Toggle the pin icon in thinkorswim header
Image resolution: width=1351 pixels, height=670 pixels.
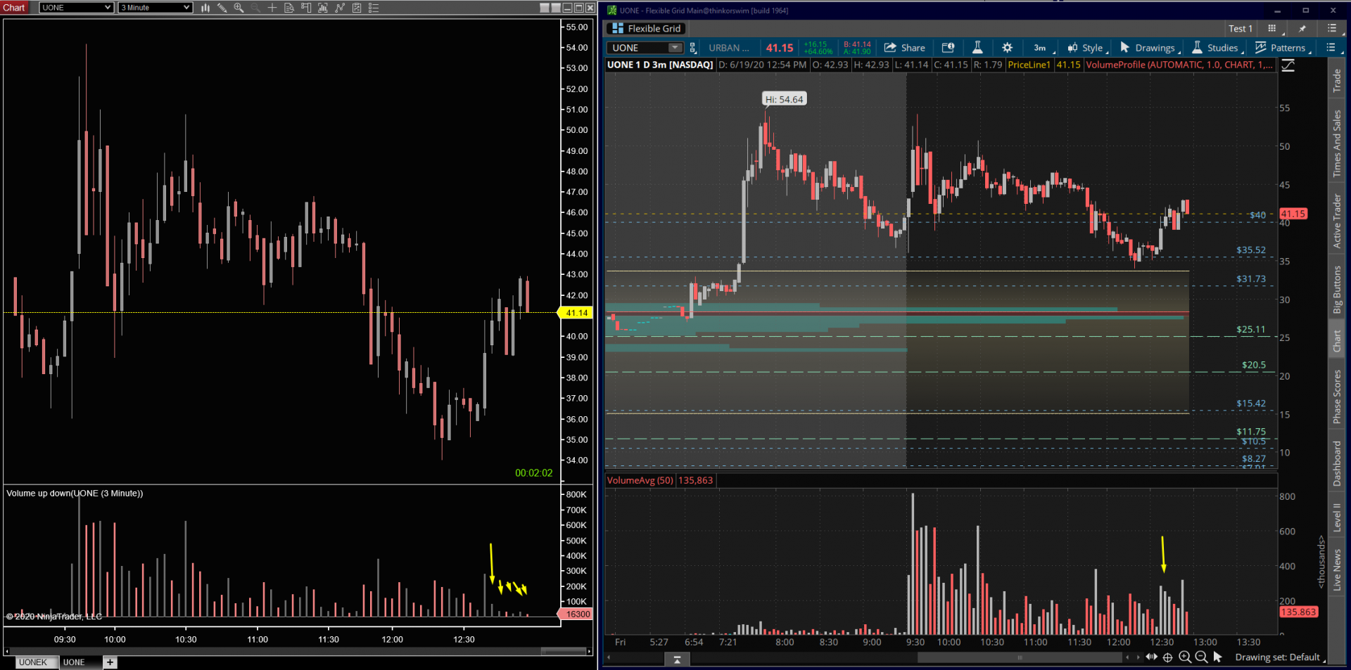tap(1302, 28)
